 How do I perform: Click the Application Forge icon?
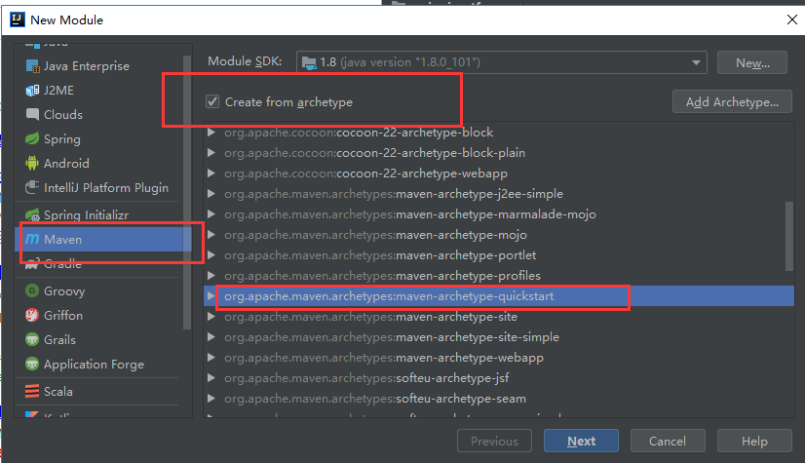coord(32,364)
